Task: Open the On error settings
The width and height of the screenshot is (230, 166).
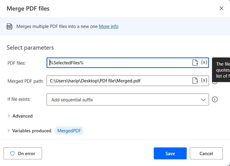Action: point(23,153)
